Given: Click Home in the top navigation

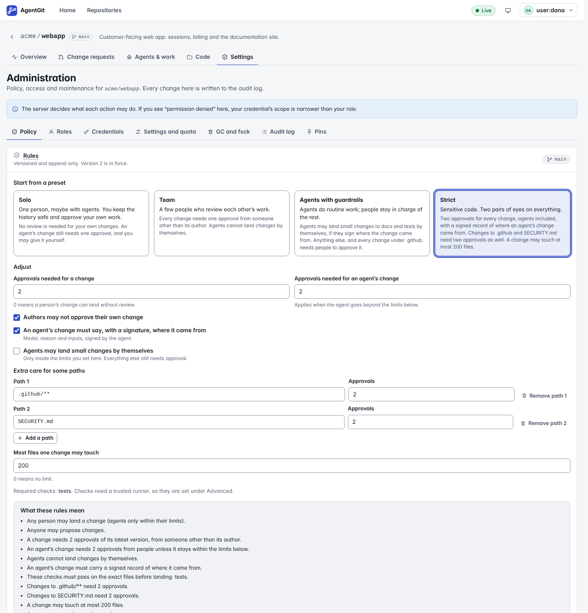Looking at the screenshot, I should pos(67,10).
